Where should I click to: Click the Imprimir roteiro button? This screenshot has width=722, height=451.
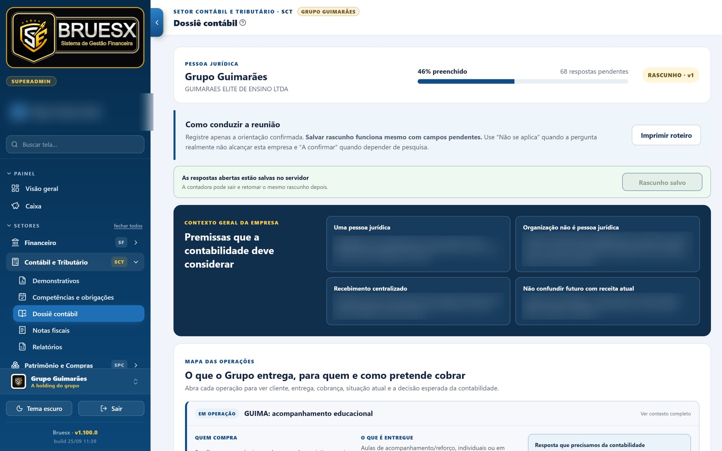666,135
